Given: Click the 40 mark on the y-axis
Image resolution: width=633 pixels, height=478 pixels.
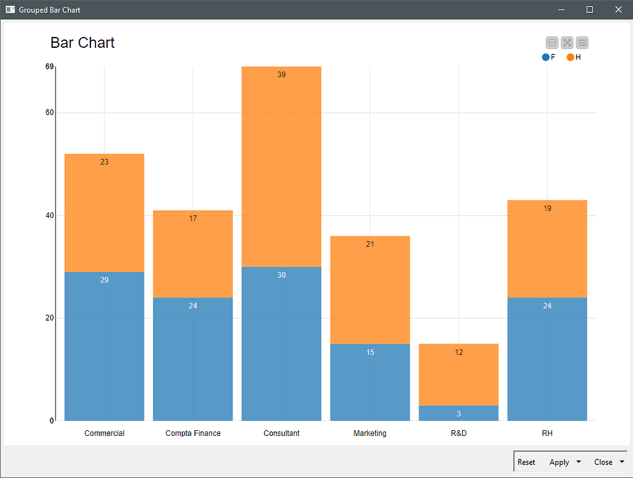Looking at the screenshot, I should click(x=50, y=215).
